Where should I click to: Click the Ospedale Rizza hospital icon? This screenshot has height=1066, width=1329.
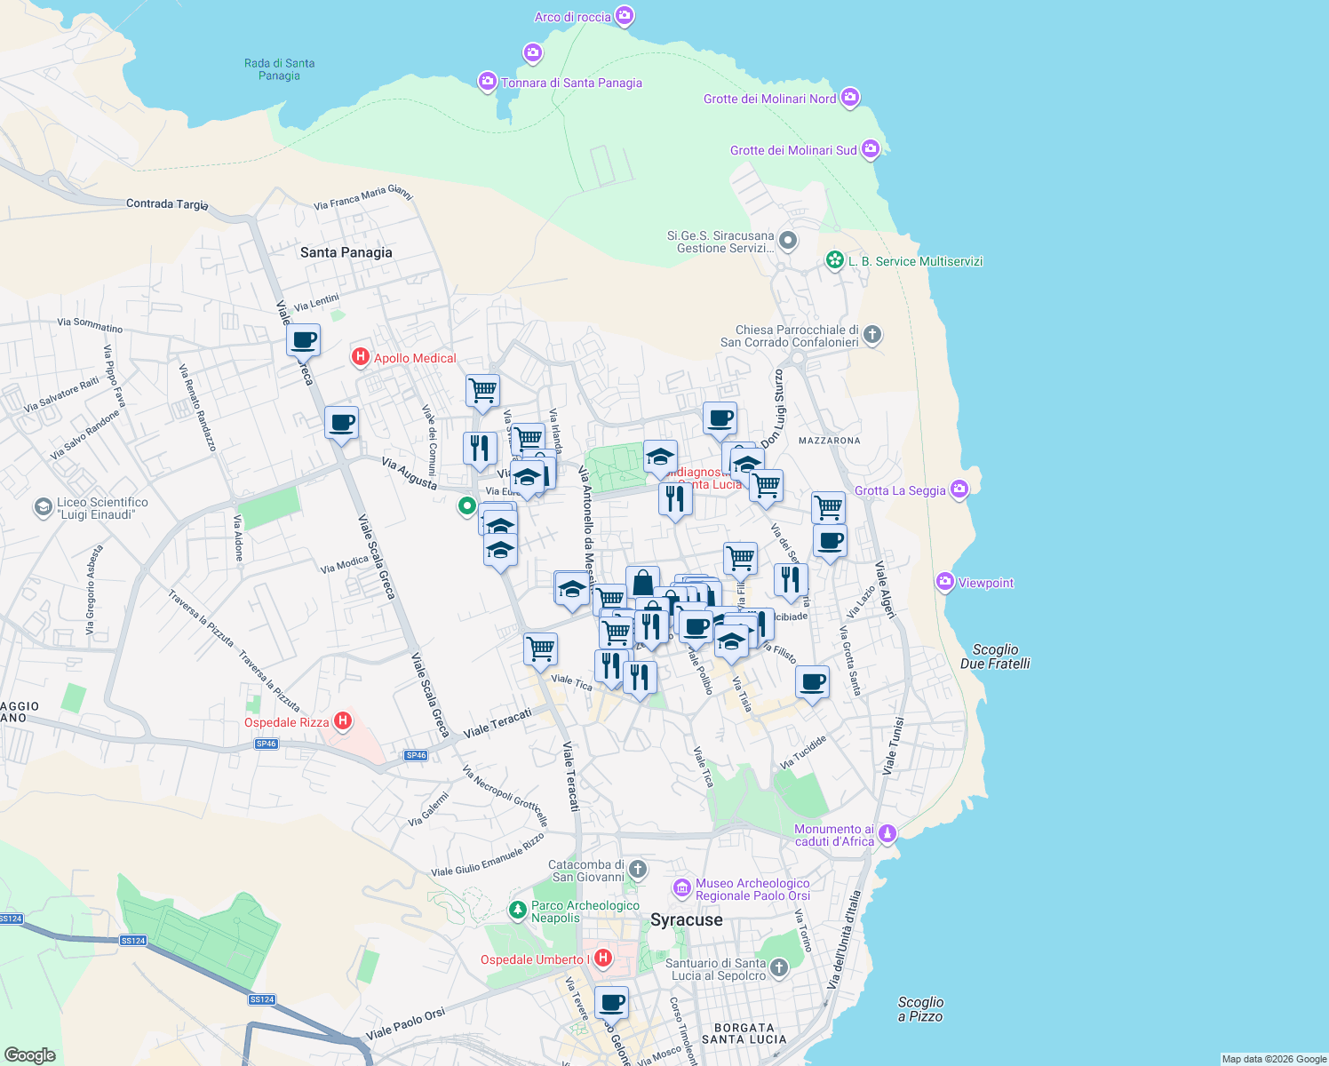pyautogui.click(x=342, y=720)
